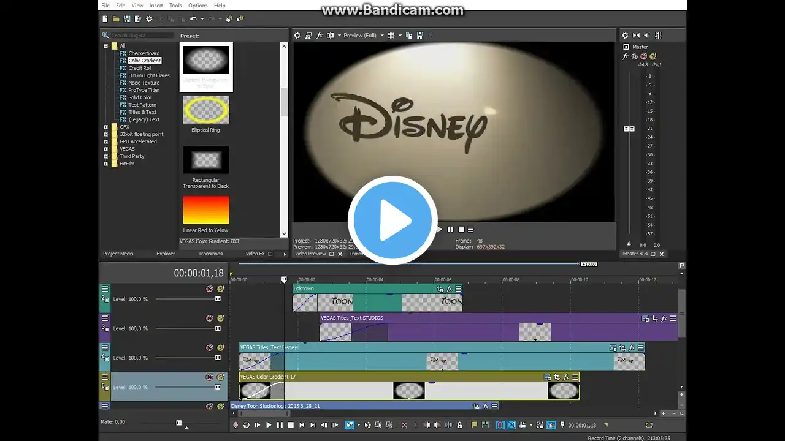
Task: Toggle Solo on the Master bus
Action: click(653, 56)
